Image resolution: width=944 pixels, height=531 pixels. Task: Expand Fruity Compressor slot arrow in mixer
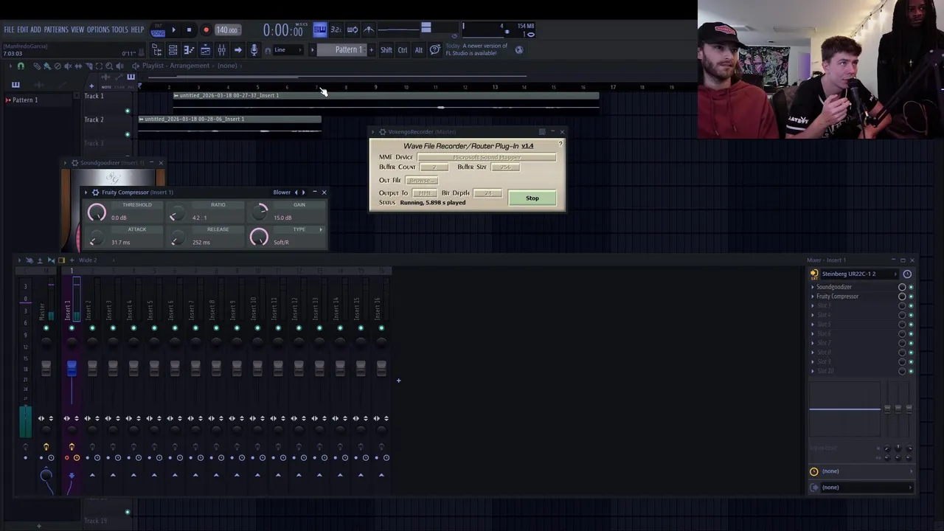coord(813,296)
